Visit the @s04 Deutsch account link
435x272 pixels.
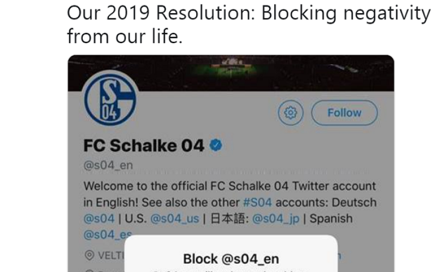pos(98,219)
